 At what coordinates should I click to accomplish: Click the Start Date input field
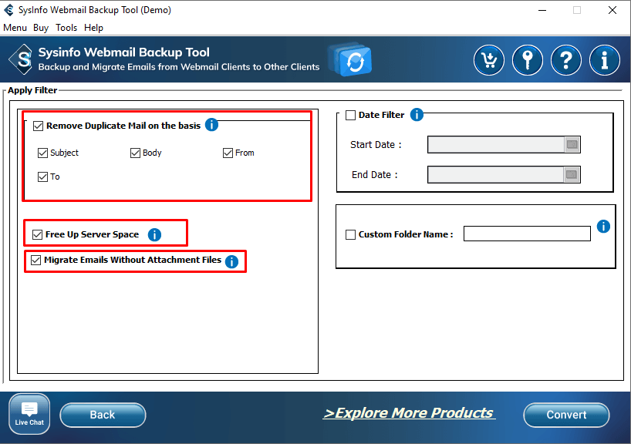496,144
